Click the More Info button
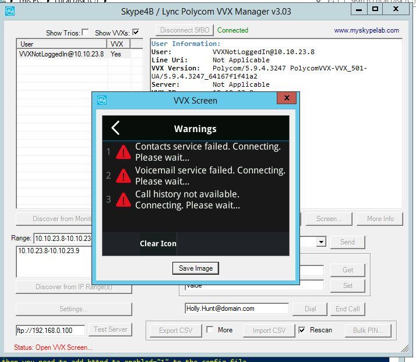This screenshot has height=362, width=416. pos(380,219)
